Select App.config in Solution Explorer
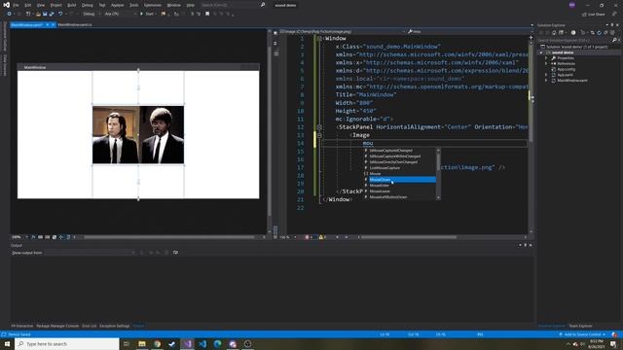 pyautogui.click(x=566, y=69)
